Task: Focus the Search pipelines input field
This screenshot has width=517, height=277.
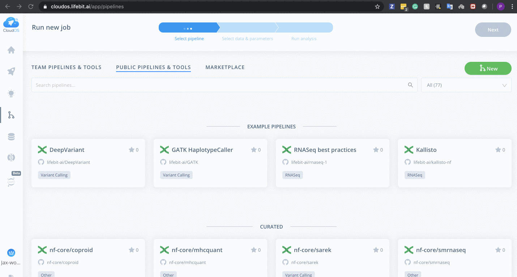Action: coord(224,85)
